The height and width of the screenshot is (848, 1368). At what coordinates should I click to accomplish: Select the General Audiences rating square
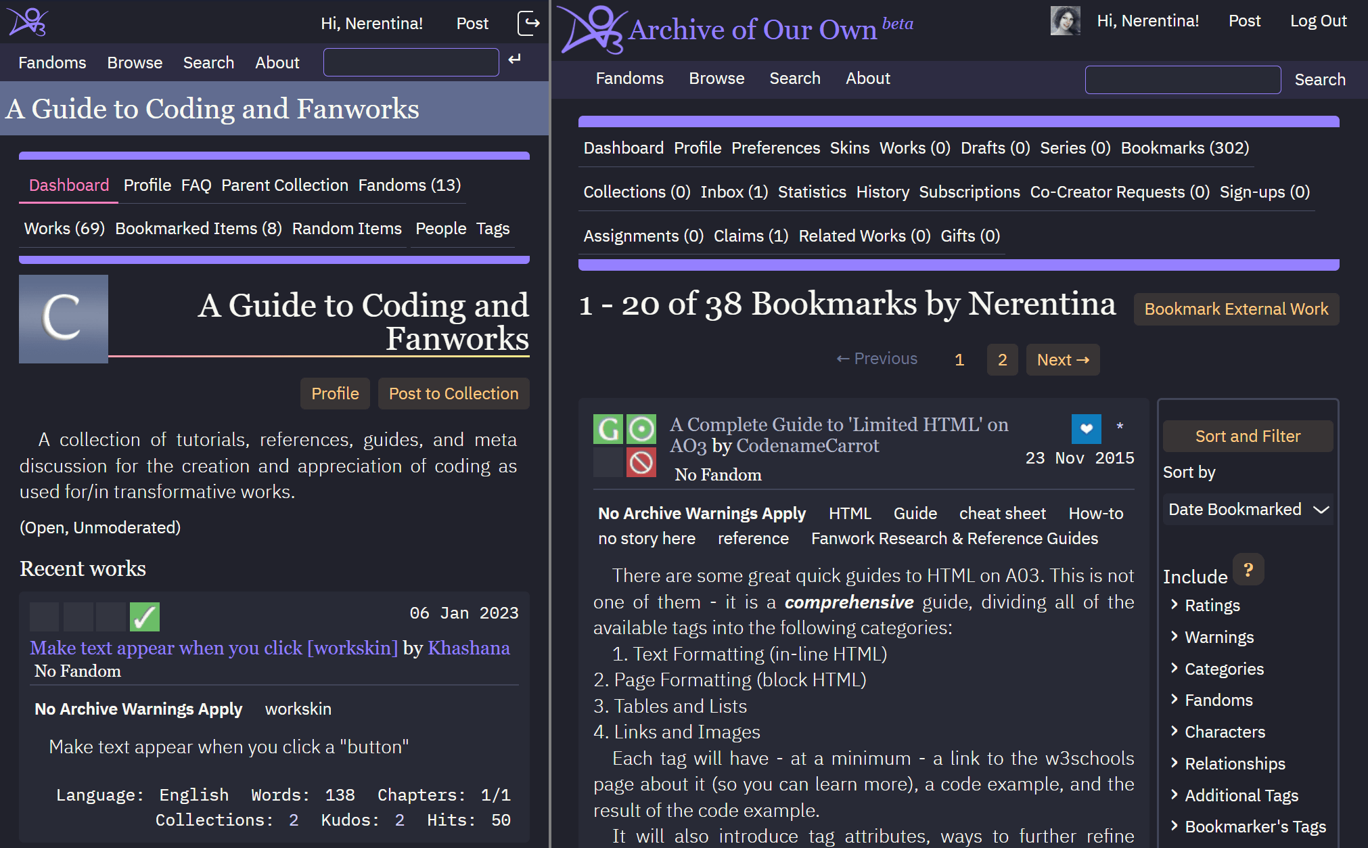tap(608, 428)
